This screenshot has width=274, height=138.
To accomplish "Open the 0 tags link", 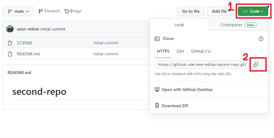I will click(73, 11).
